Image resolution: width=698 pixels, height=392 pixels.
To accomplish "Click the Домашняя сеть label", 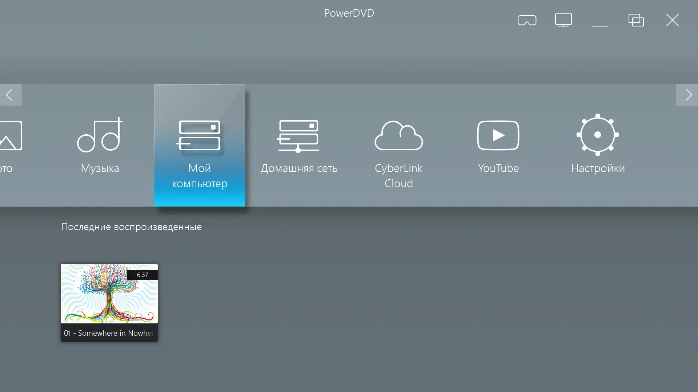I will pos(299,168).
